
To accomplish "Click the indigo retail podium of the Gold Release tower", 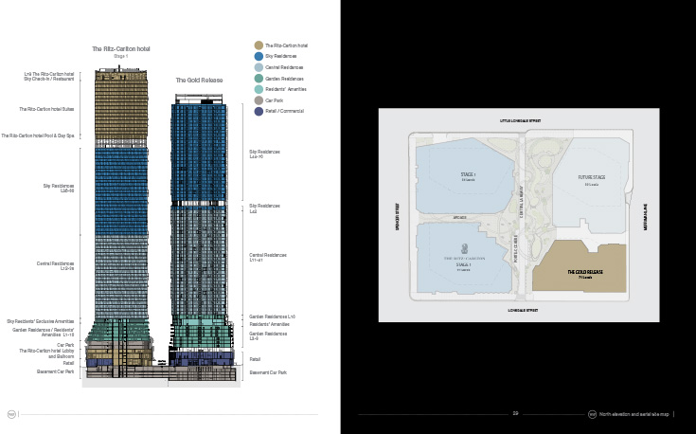I will tap(201, 357).
